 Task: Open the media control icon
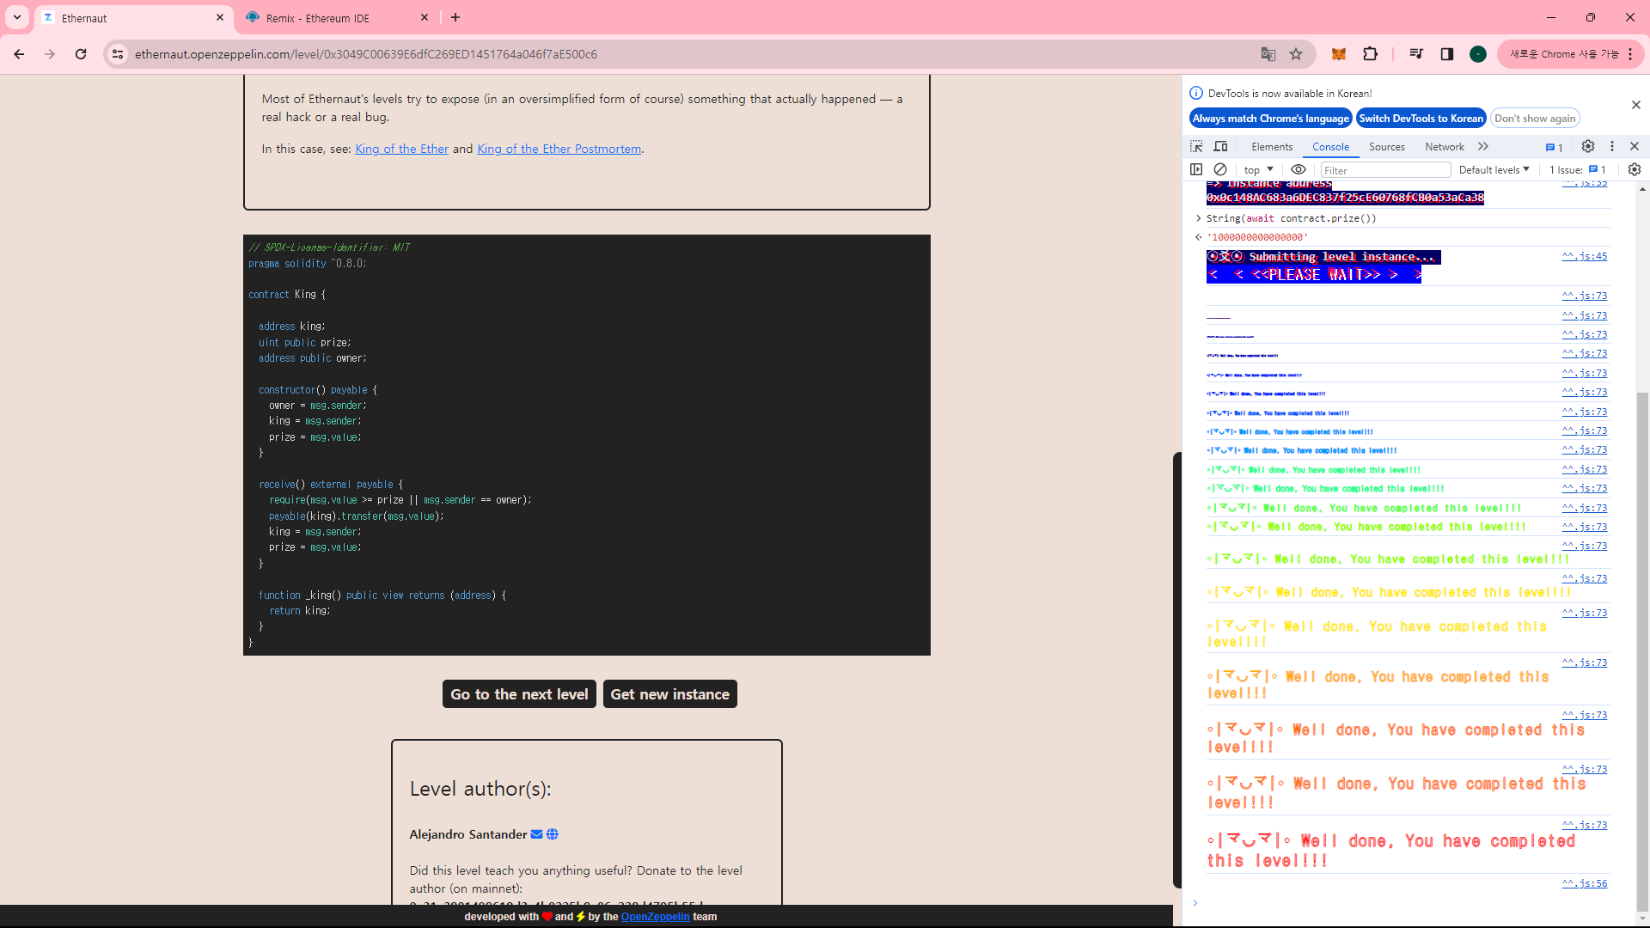[1416, 54]
